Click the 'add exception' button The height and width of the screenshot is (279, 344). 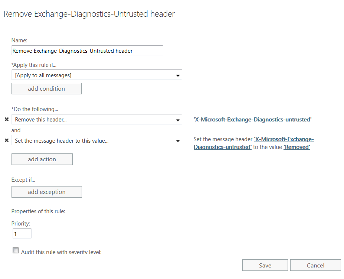click(46, 192)
